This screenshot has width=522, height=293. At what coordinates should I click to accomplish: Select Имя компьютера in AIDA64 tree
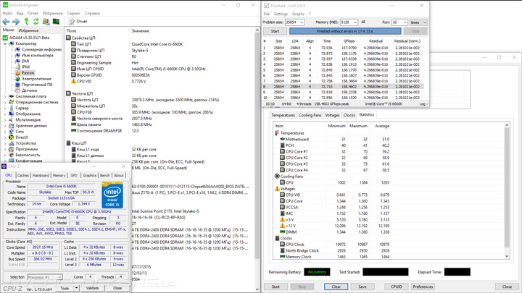[x=37, y=56]
